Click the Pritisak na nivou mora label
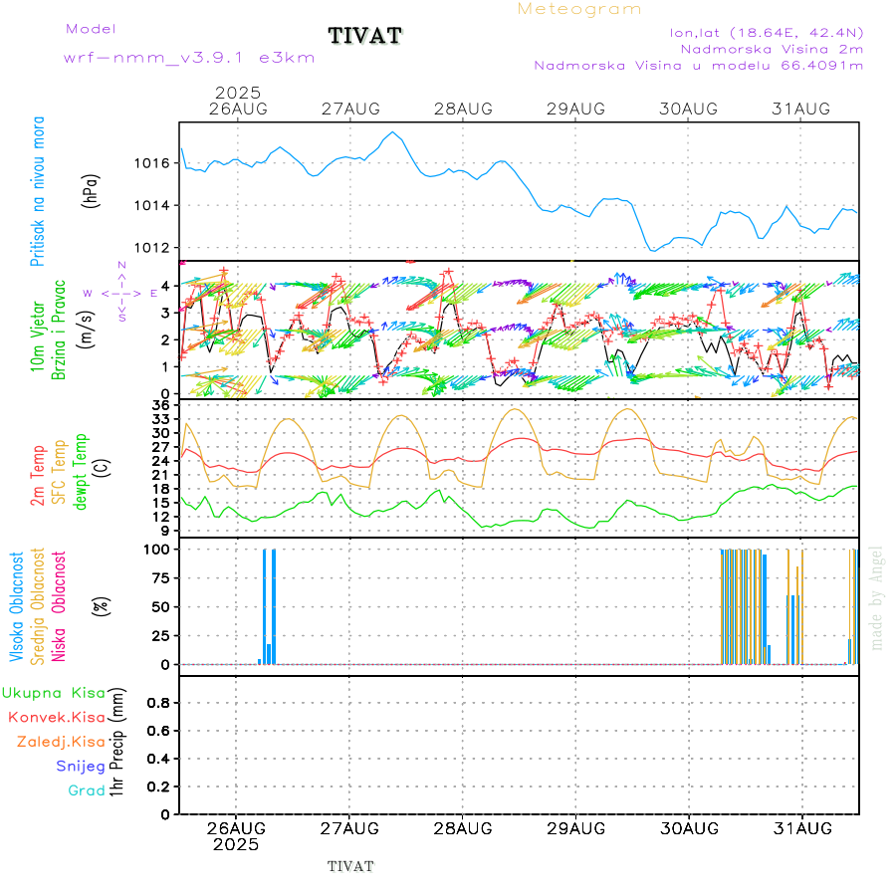This screenshot has width=896, height=896. 38,191
